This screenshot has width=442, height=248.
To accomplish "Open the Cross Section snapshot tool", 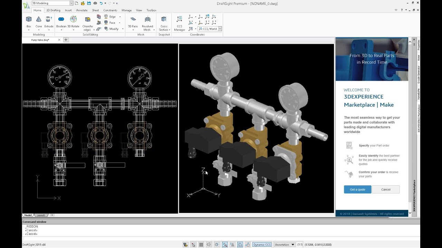I will [164, 23].
